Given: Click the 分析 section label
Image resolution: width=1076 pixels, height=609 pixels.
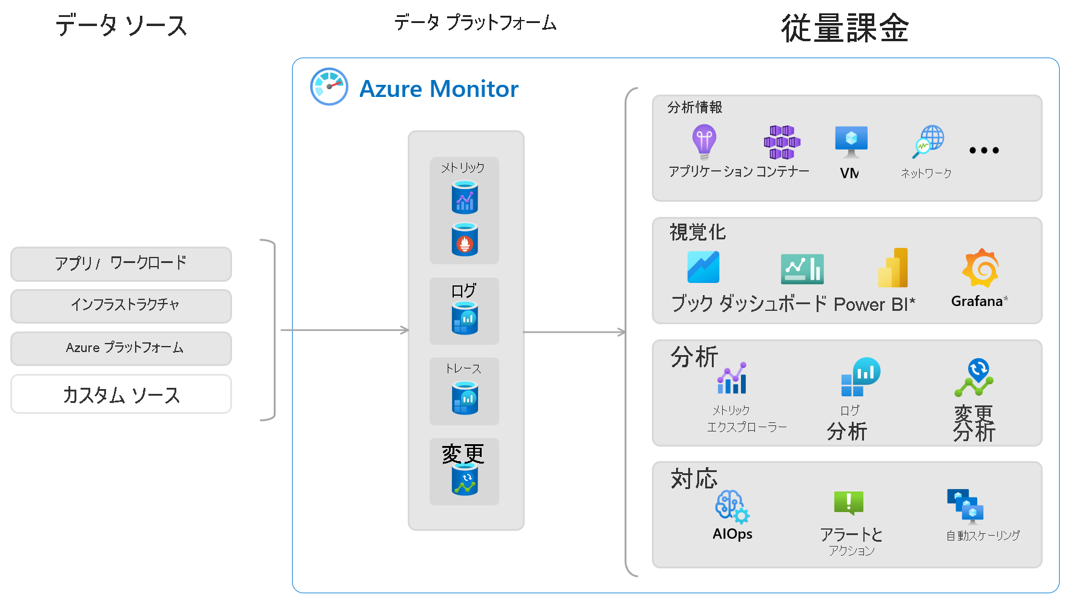Looking at the screenshot, I should tap(694, 357).
